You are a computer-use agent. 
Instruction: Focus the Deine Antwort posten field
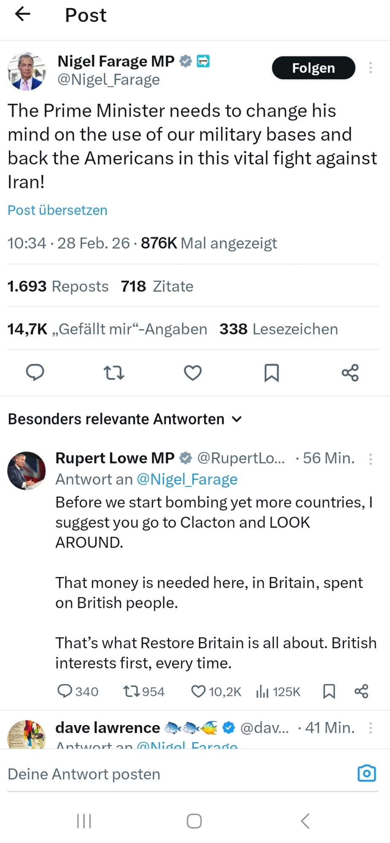point(169,774)
